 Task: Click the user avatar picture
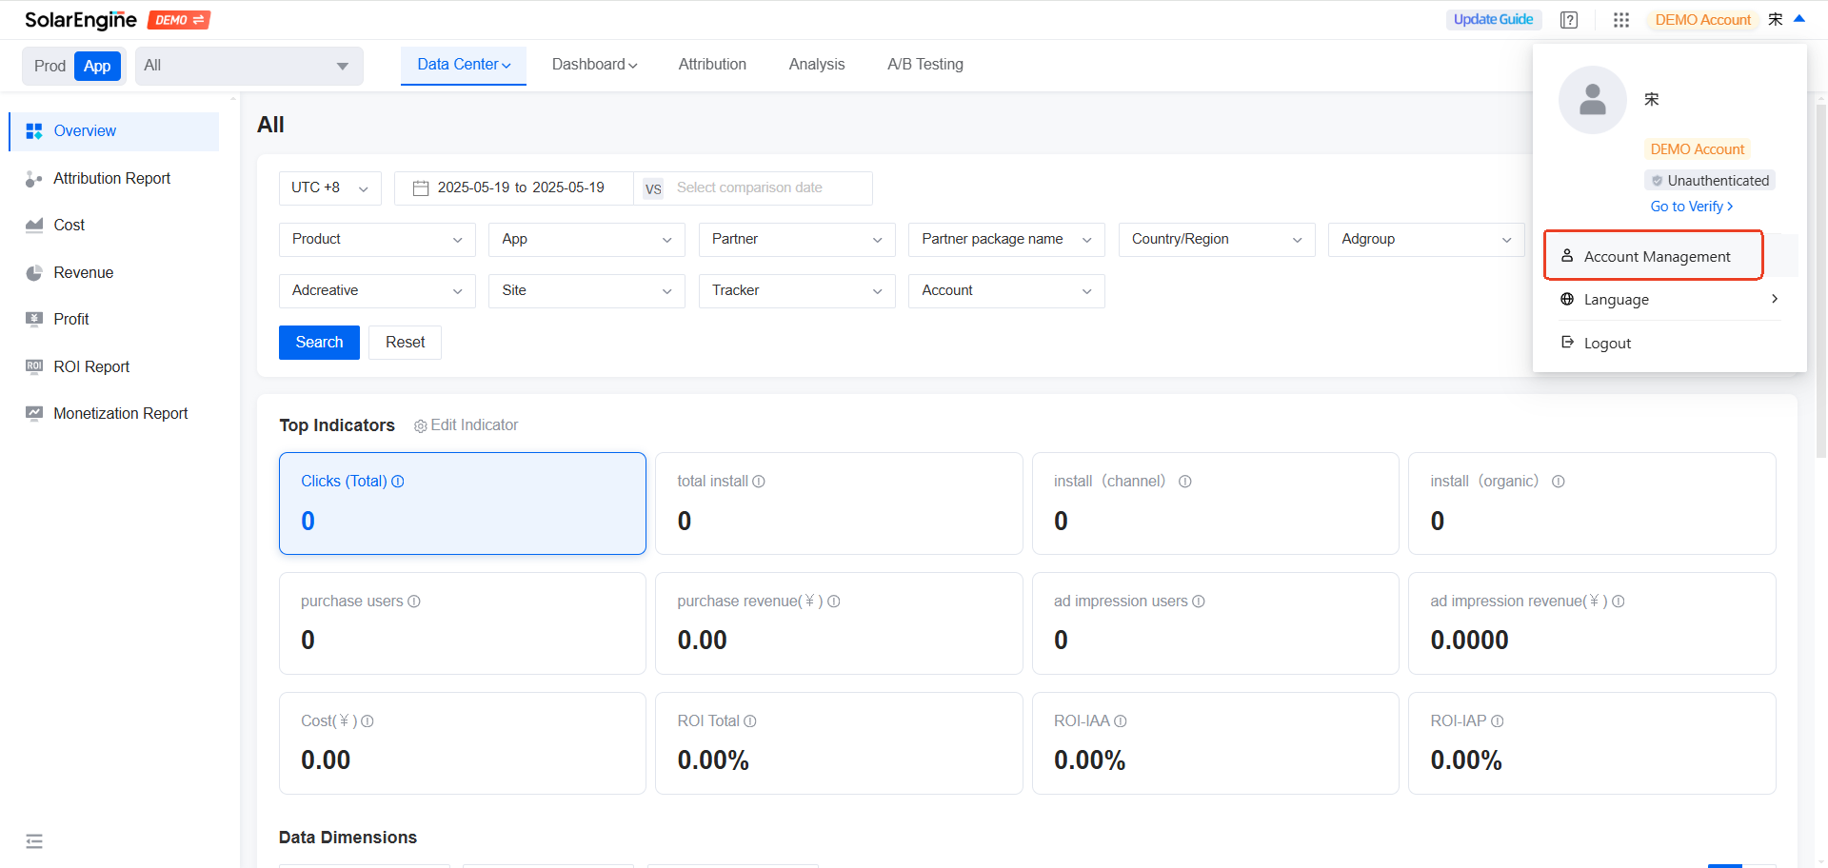point(1592,100)
